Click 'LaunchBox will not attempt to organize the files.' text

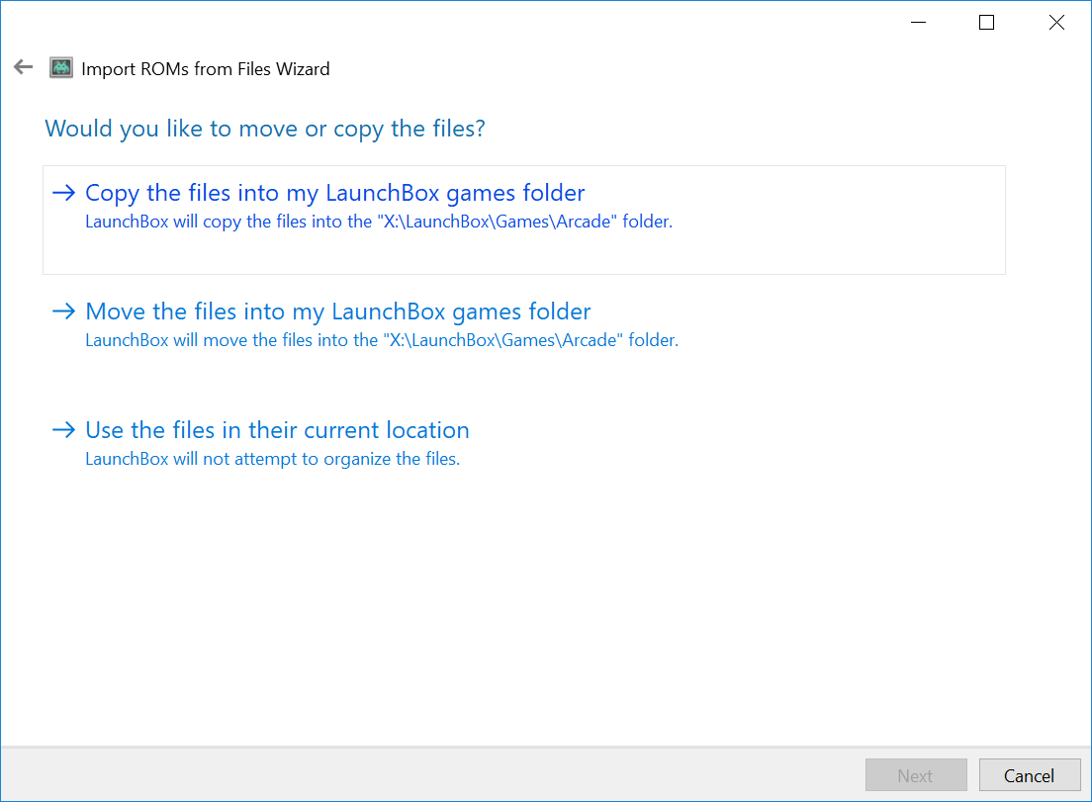(272, 459)
